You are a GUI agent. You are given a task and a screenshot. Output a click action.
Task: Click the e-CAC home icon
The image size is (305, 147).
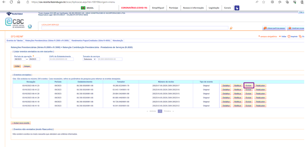[30, 26]
